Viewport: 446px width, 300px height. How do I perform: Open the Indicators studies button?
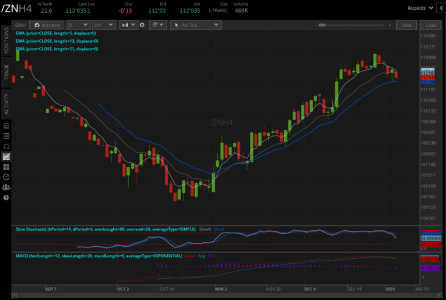click(46, 25)
